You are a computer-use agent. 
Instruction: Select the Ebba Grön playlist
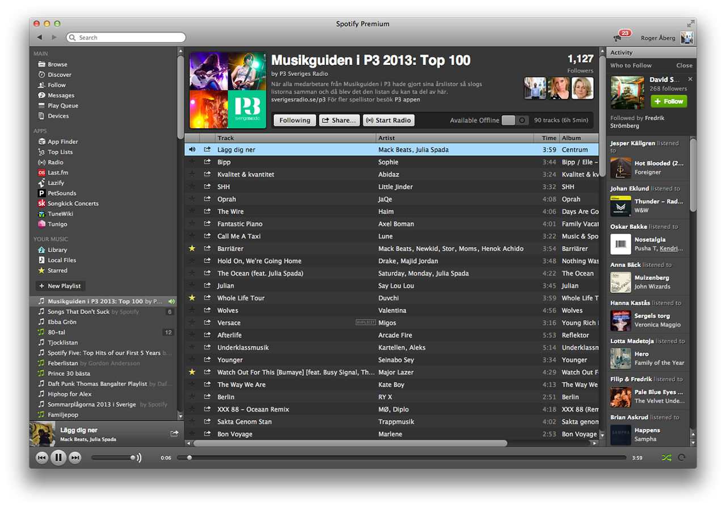point(62,322)
